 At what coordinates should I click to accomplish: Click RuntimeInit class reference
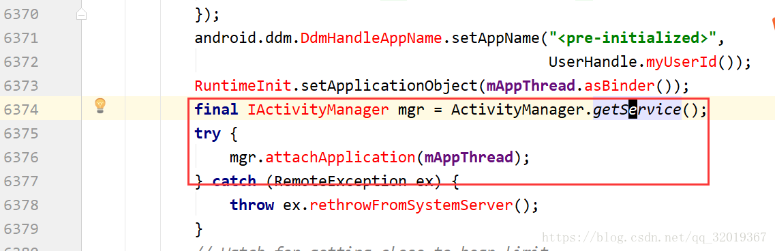click(x=243, y=86)
